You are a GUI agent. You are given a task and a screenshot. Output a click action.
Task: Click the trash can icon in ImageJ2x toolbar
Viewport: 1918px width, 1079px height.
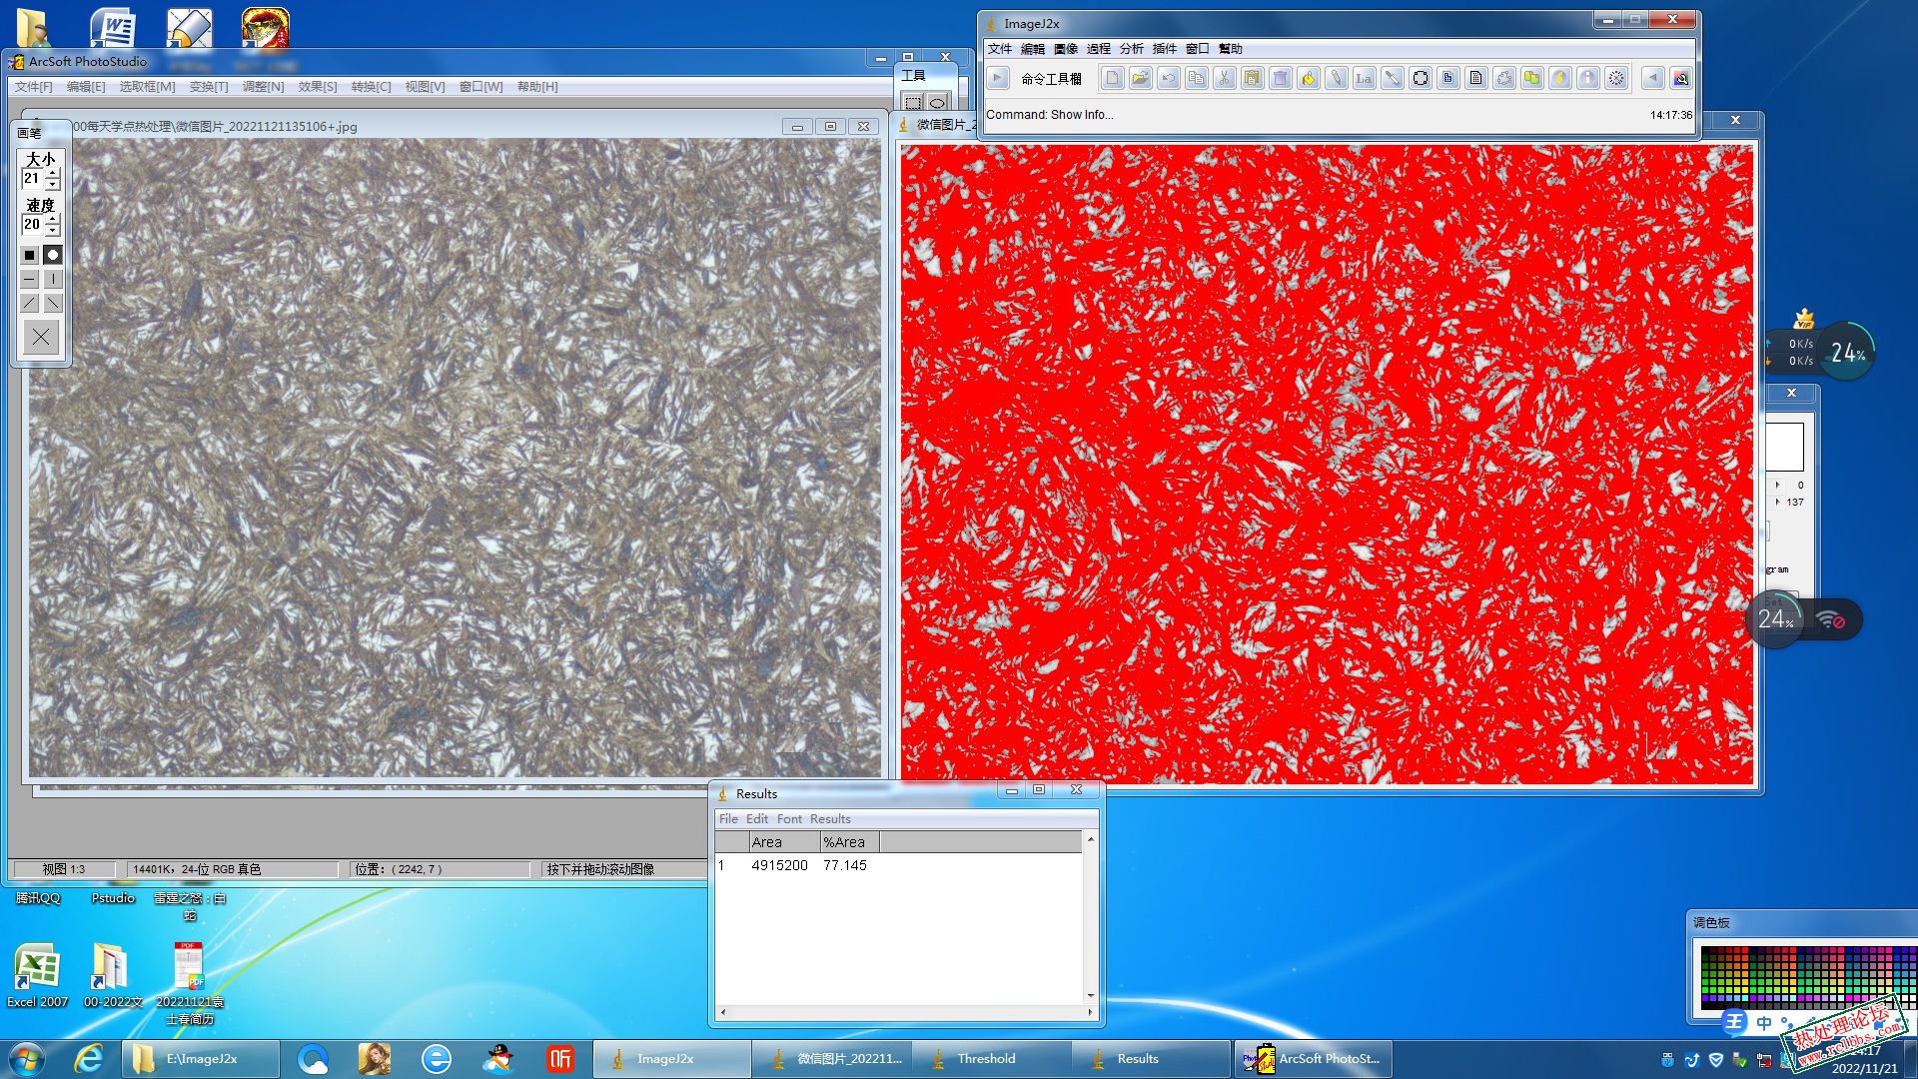[x=1281, y=78]
